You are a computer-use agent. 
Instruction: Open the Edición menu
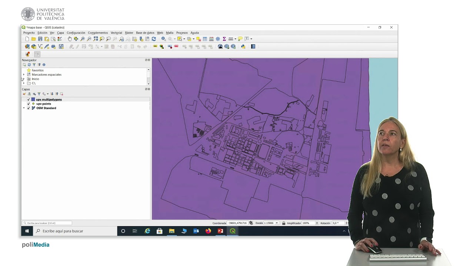pos(42,33)
